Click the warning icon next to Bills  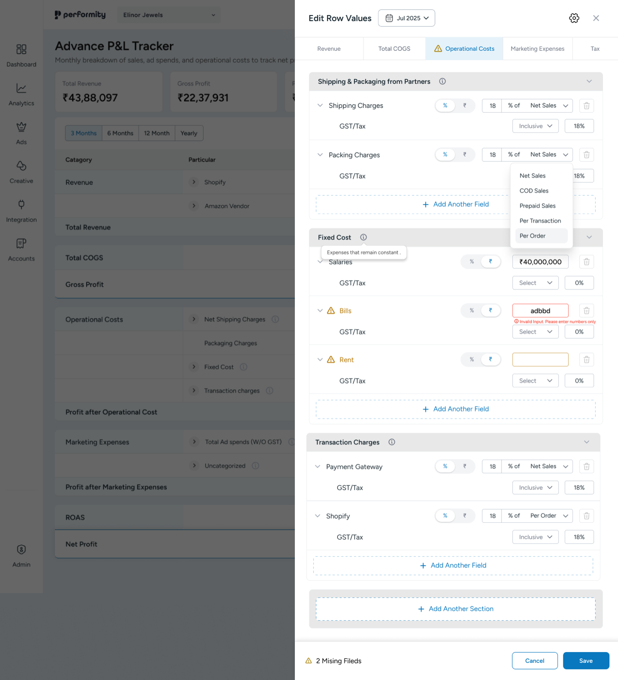pos(331,311)
